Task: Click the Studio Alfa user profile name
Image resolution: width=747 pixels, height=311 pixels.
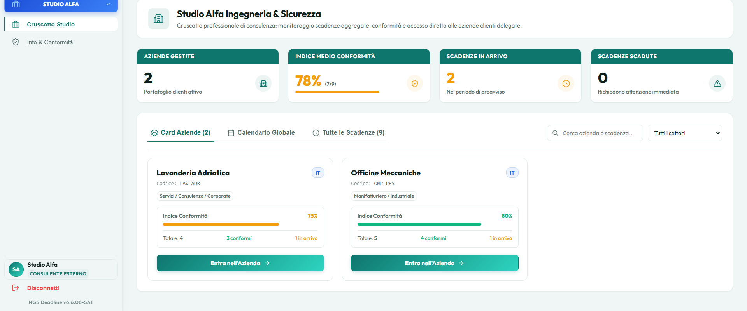Action: tap(42, 265)
